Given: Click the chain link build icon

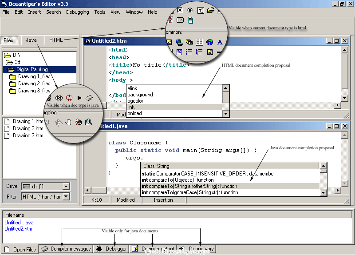Looking at the screenshot, I should 59,98.
